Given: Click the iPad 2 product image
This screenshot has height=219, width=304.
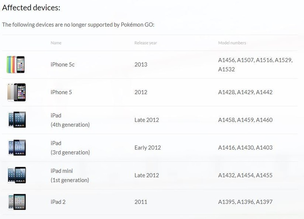Looking at the screenshot, I should pyautogui.click(x=17, y=202).
